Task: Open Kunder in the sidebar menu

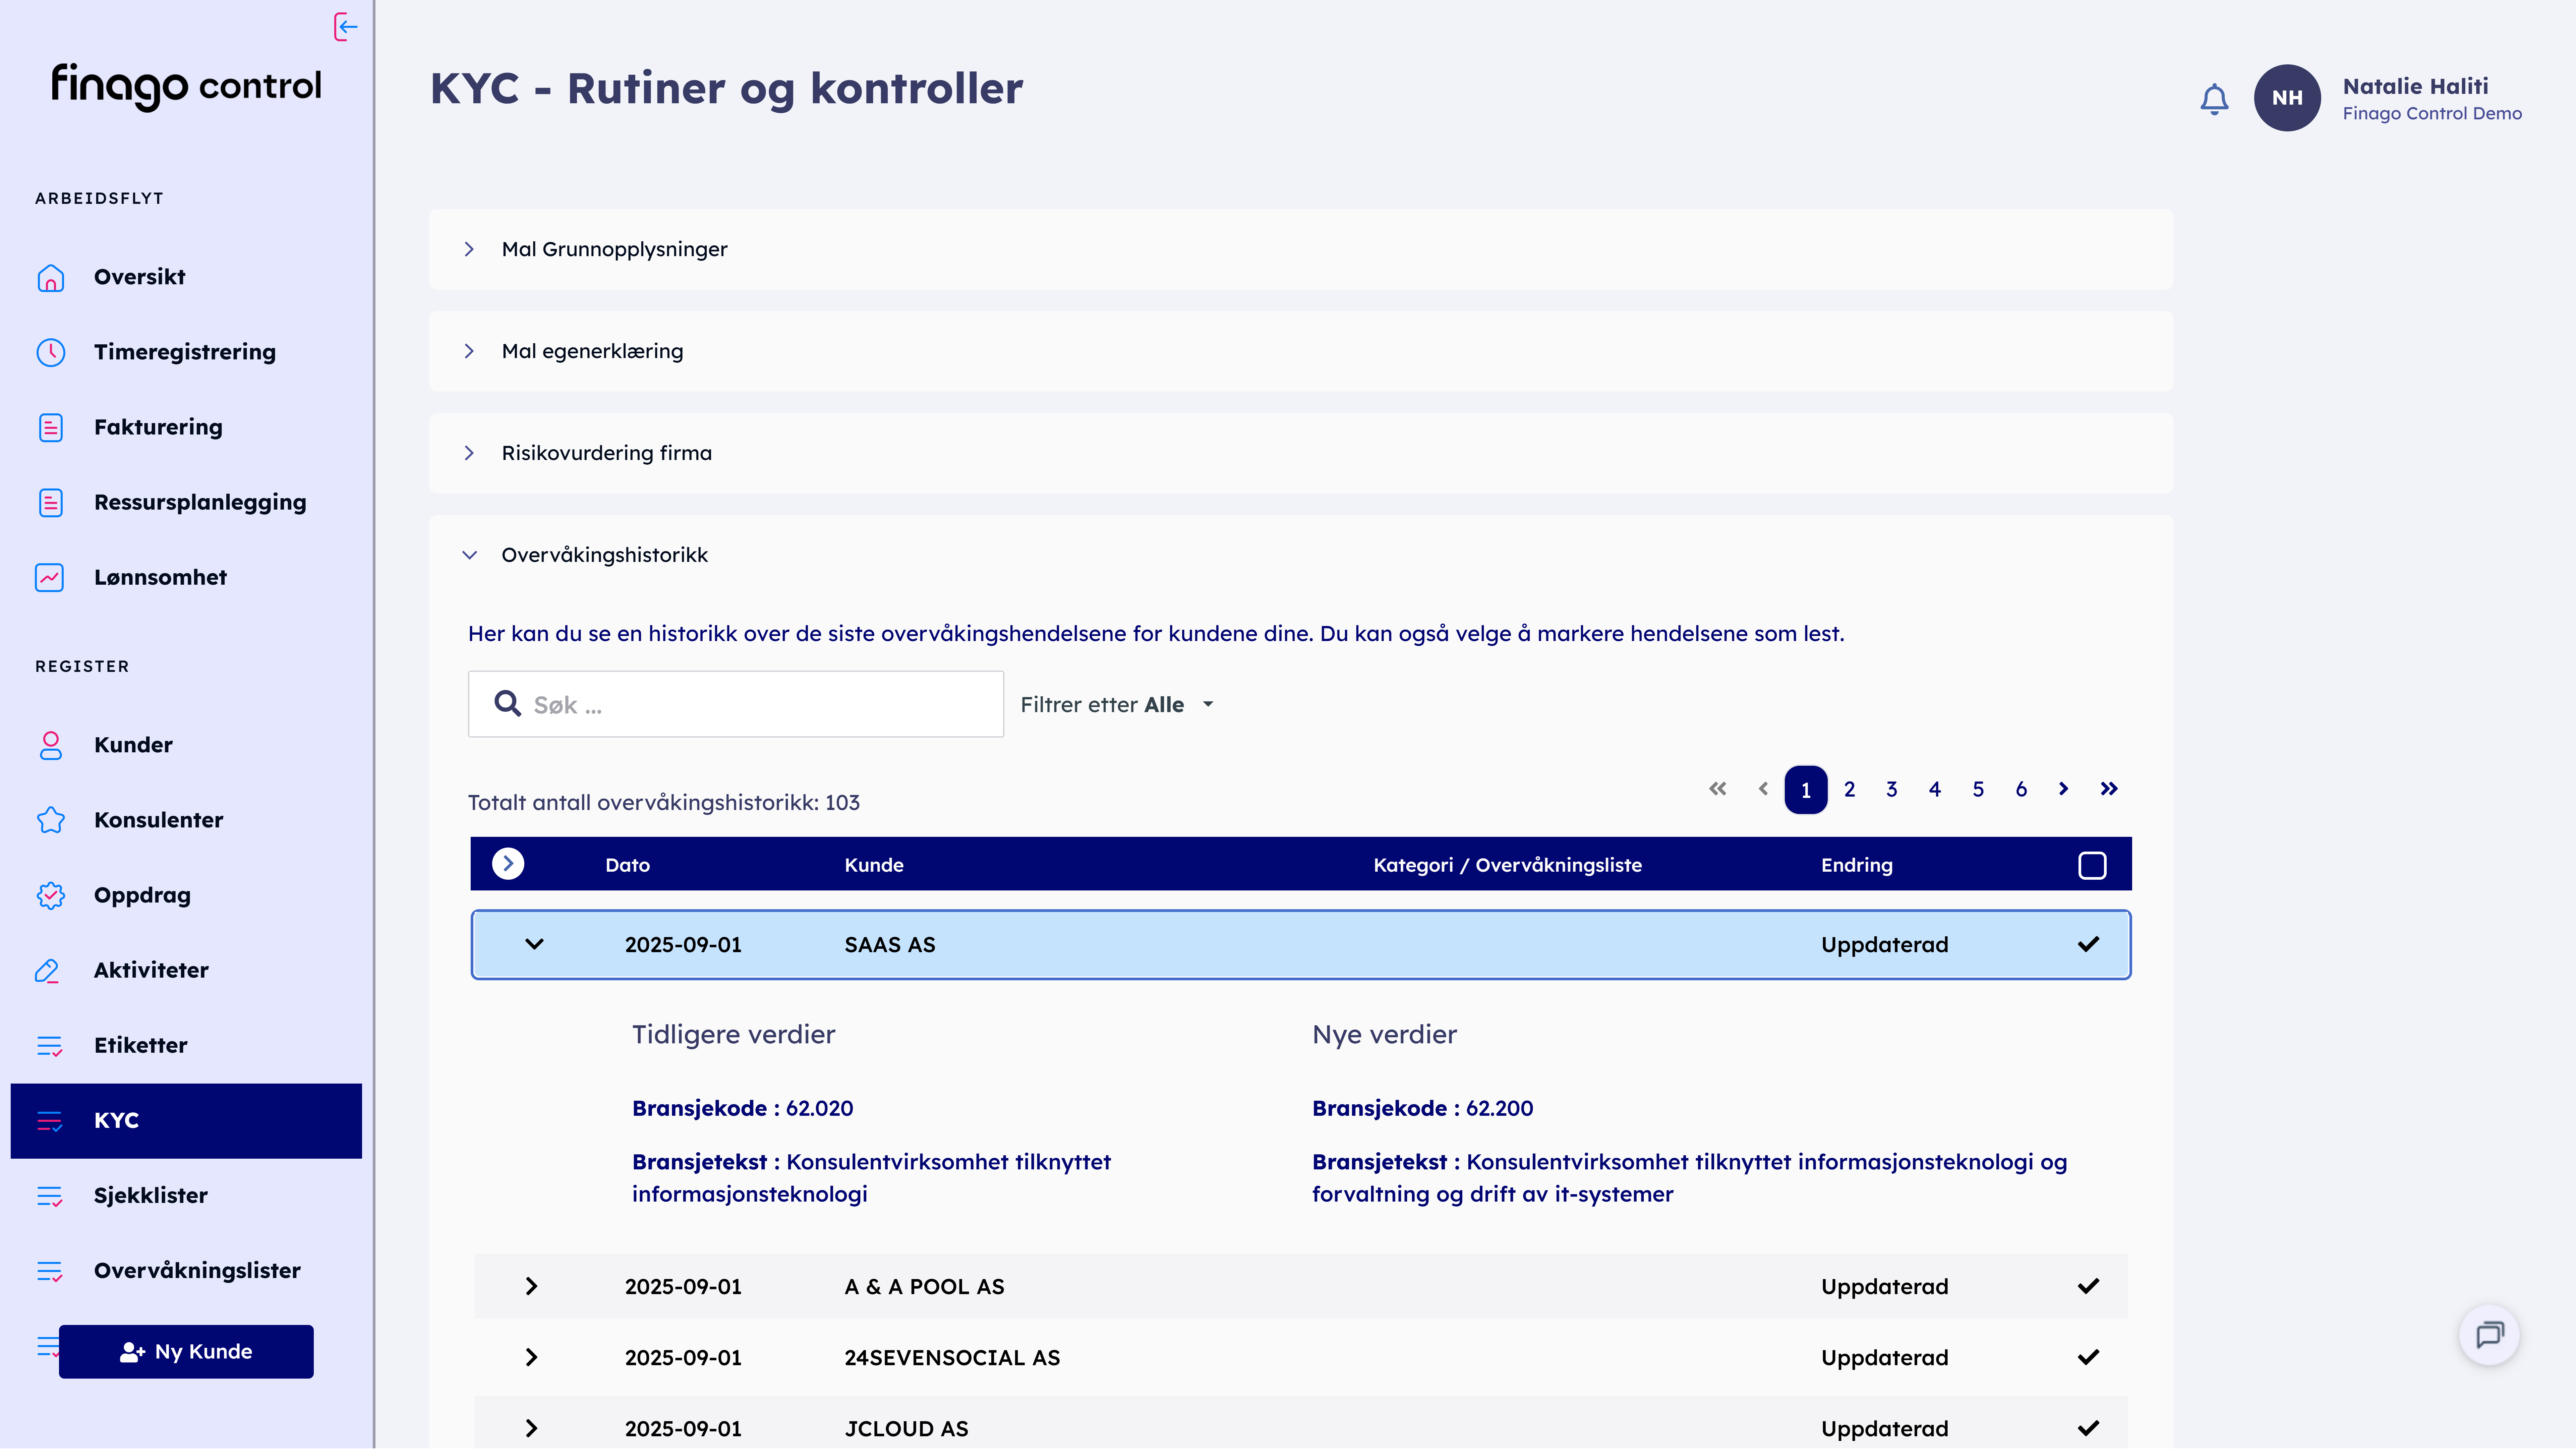Action: point(133,745)
